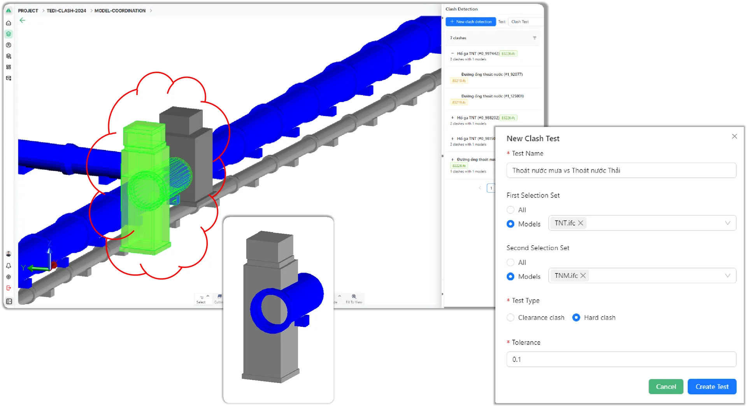Choose Hard clash test type

(x=576, y=317)
